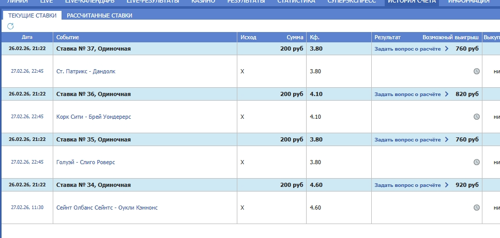Open the Корк Сити - Брей Уондерерс event
The image size is (500, 238).
tap(94, 117)
